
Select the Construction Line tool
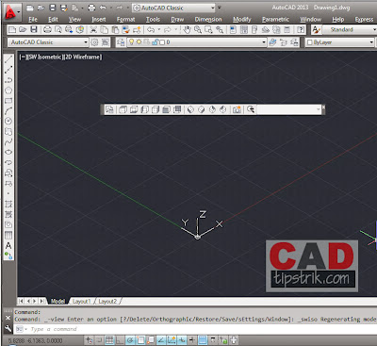coord(8,70)
